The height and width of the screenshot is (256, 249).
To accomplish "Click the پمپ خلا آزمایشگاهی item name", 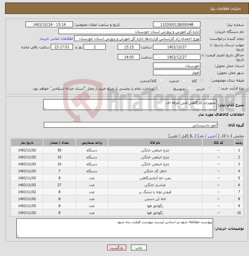I will point(155,178).
